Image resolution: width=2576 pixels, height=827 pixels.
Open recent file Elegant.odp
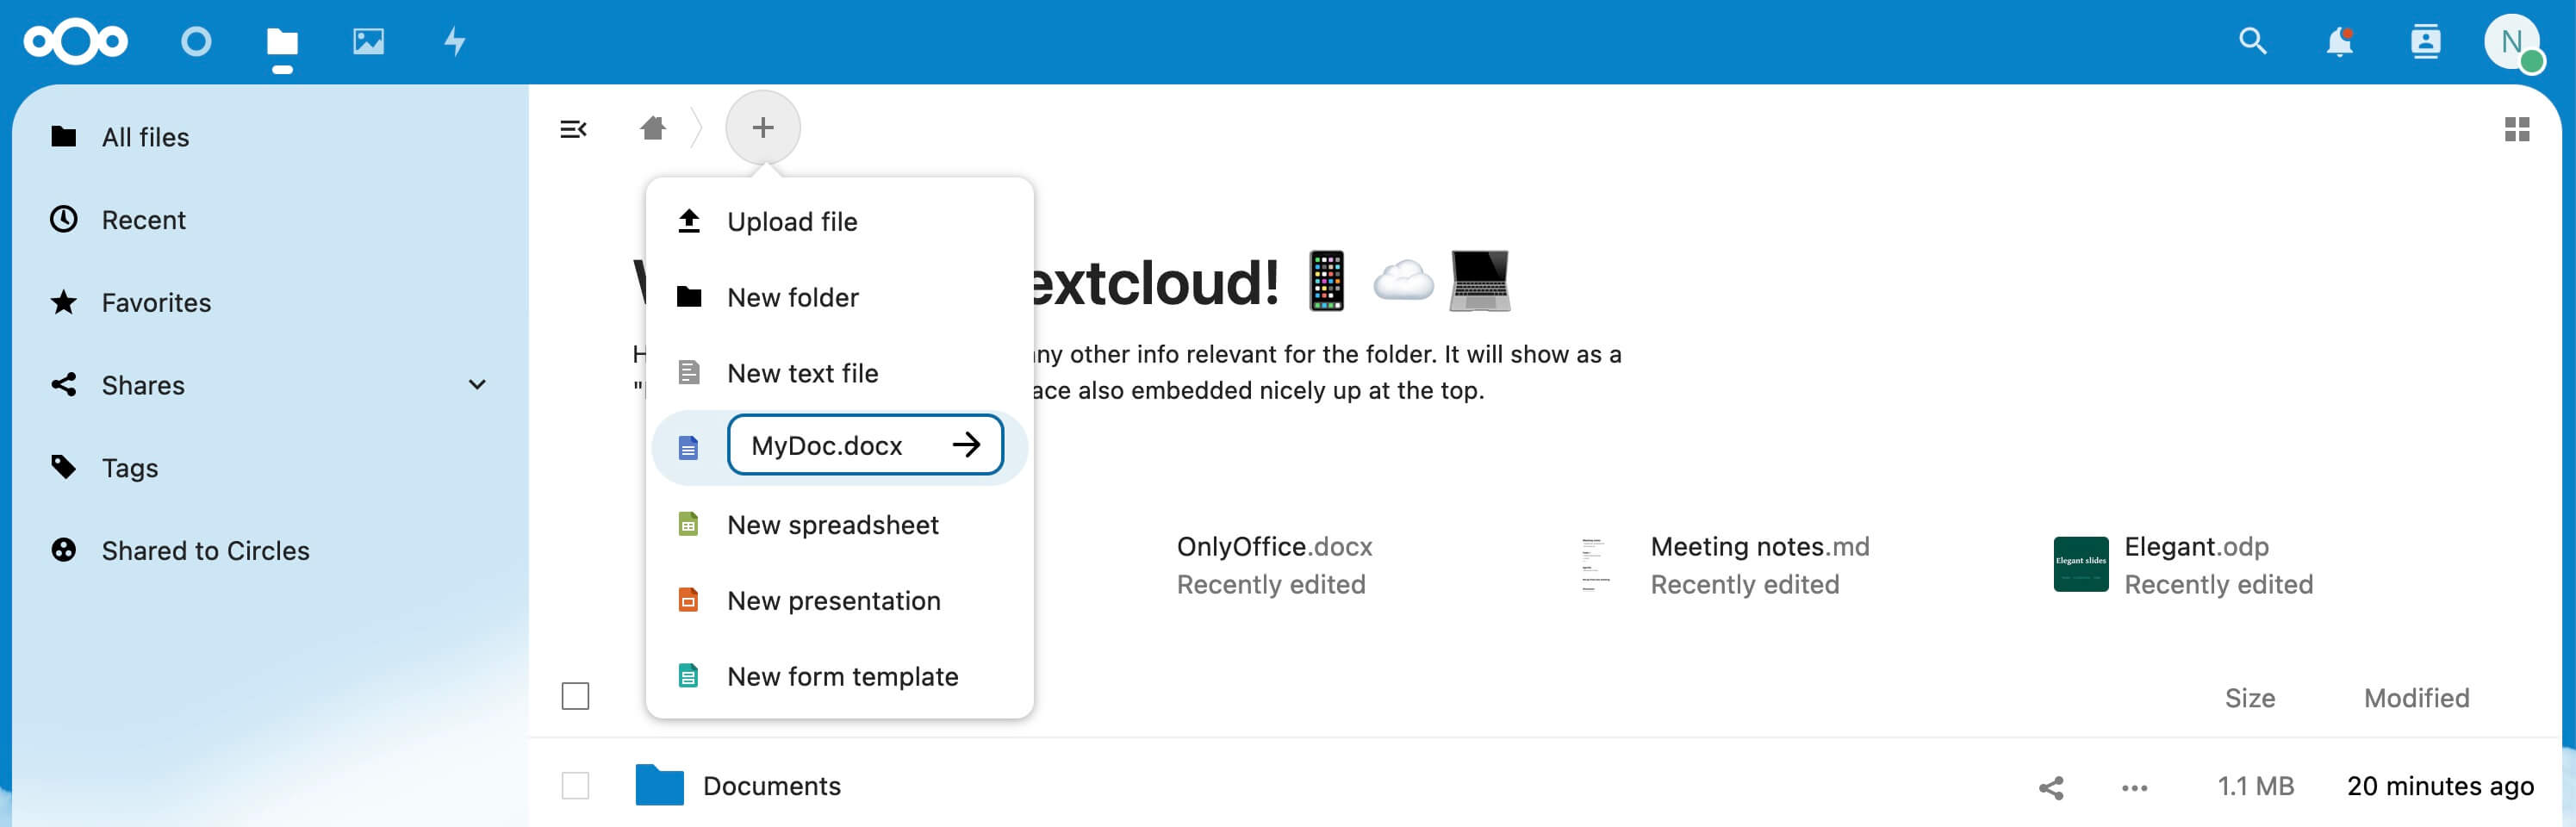point(2196,547)
